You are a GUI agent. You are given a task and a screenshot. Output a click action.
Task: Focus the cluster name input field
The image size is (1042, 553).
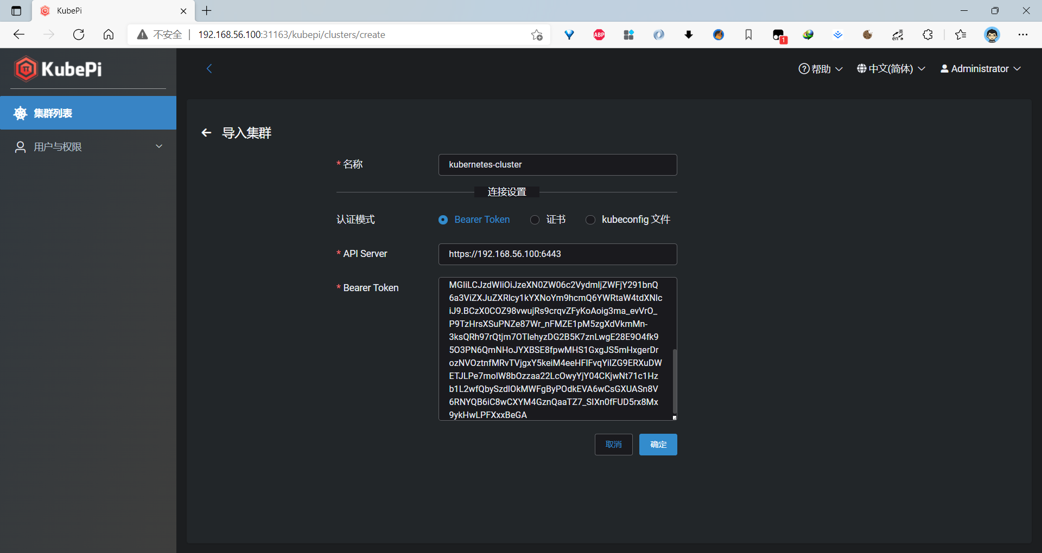click(557, 165)
